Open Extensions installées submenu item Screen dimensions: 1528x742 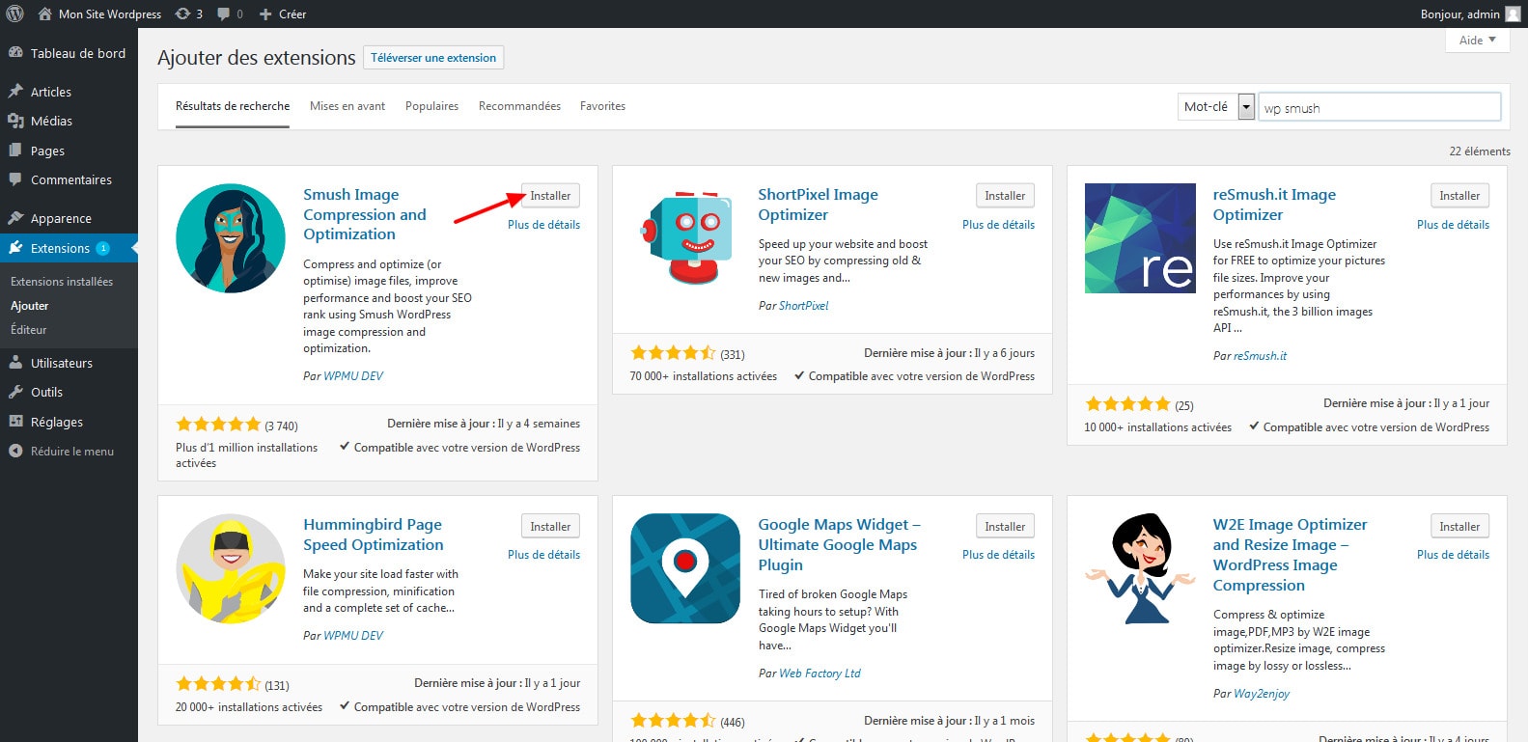(x=62, y=282)
